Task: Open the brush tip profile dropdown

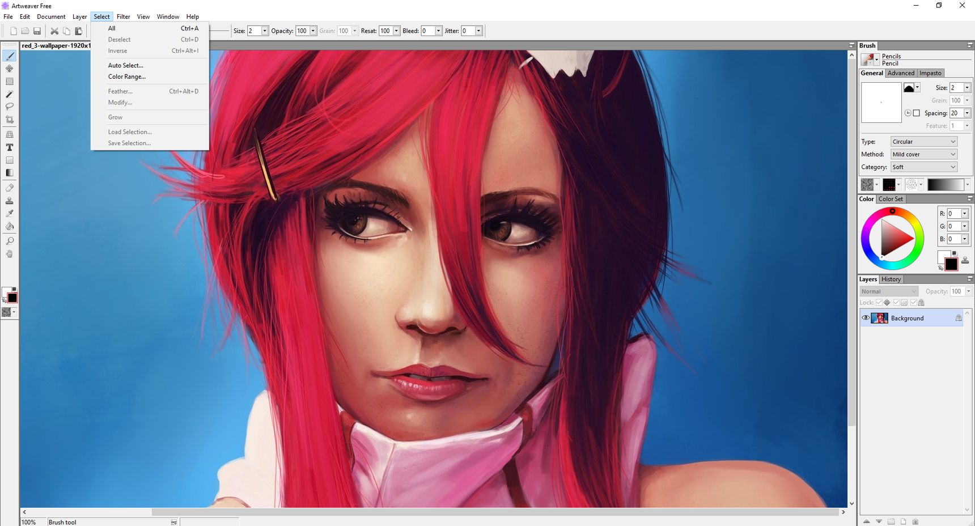Action: [x=917, y=87]
